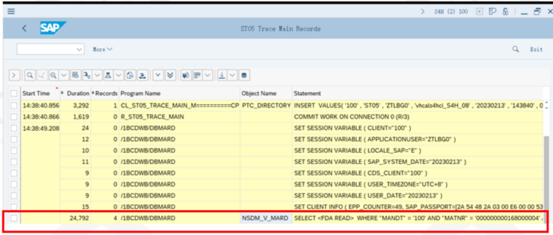Image resolution: width=553 pixels, height=235 pixels.
Task: Click the right-arrow expand button in the ALV toolbar
Action: [14, 75]
